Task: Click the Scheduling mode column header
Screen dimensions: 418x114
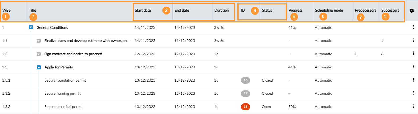Action: coord(329,10)
